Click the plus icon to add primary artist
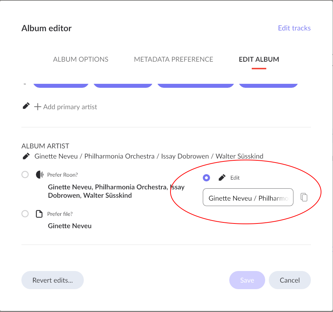The image size is (333, 312). click(38, 107)
